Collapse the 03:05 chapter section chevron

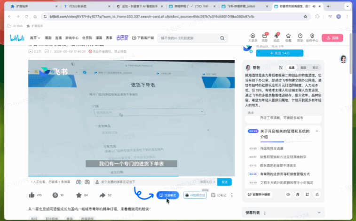pos(316,131)
